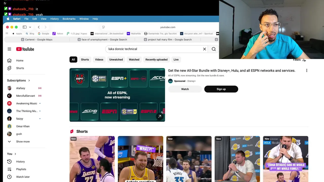Open the Window menu
The width and height of the screenshot is (324, 182).
[x=84, y=19]
